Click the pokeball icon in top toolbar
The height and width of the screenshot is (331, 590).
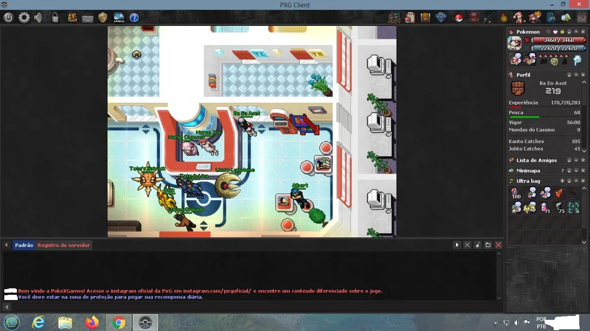coord(459,18)
